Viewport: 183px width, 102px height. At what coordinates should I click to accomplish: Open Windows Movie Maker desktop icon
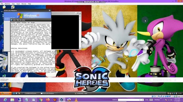click(4, 69)
